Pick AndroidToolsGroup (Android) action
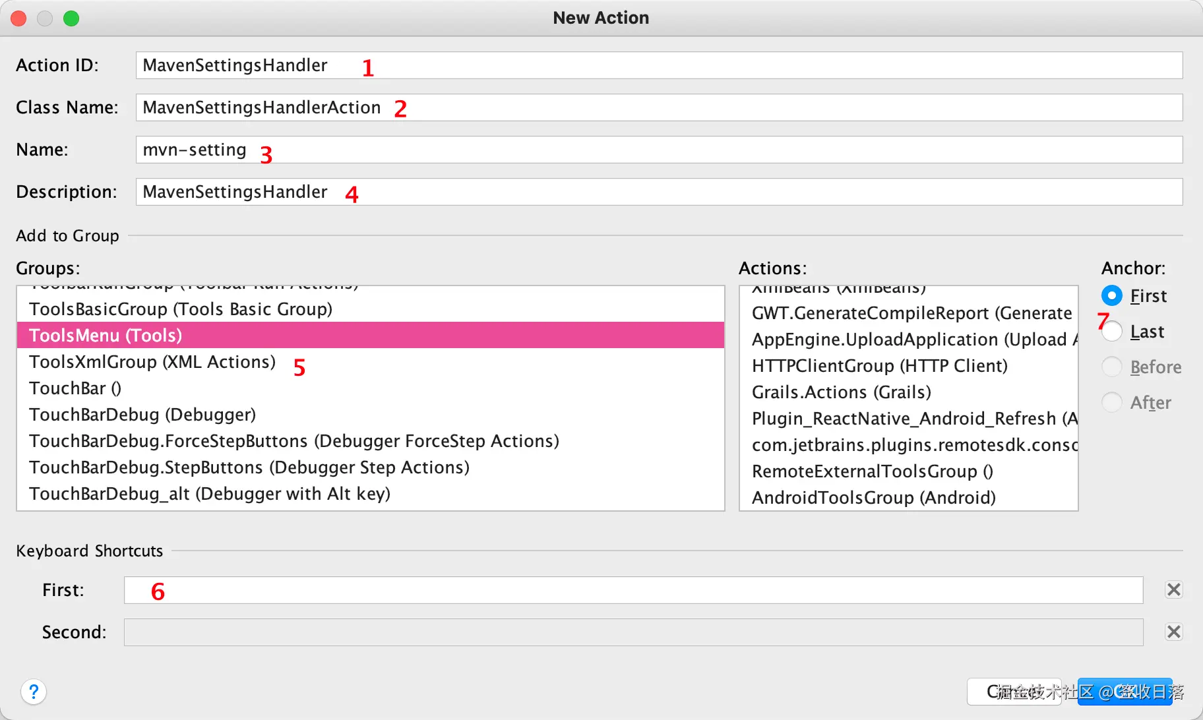The height and width of the screenshot is (720, 1203). pyautogui.click(x=874, y=498)
